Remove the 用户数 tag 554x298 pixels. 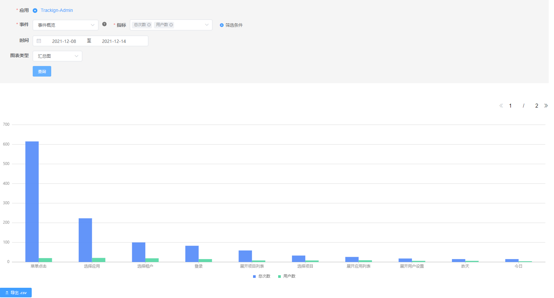[171, 25]
